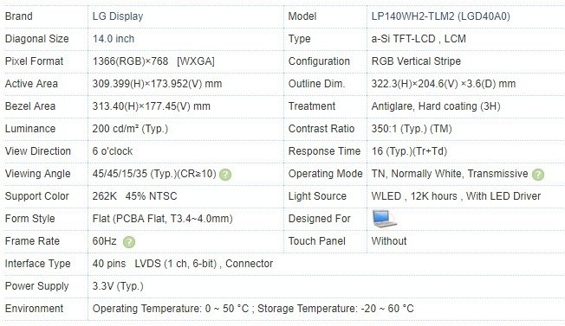Click the Touch Panel 'Without' value
565x326 pixels.
(389, 240)
